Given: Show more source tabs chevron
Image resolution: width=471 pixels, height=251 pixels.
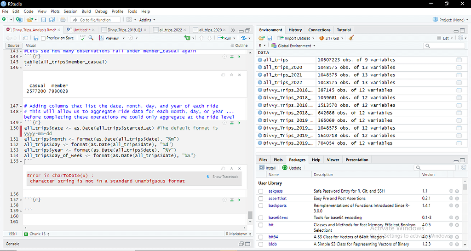Looking at the screenshot, I should (233, 30).
